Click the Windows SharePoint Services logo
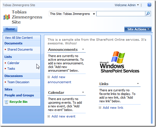156x127 pixels. (x=119, y=62)
